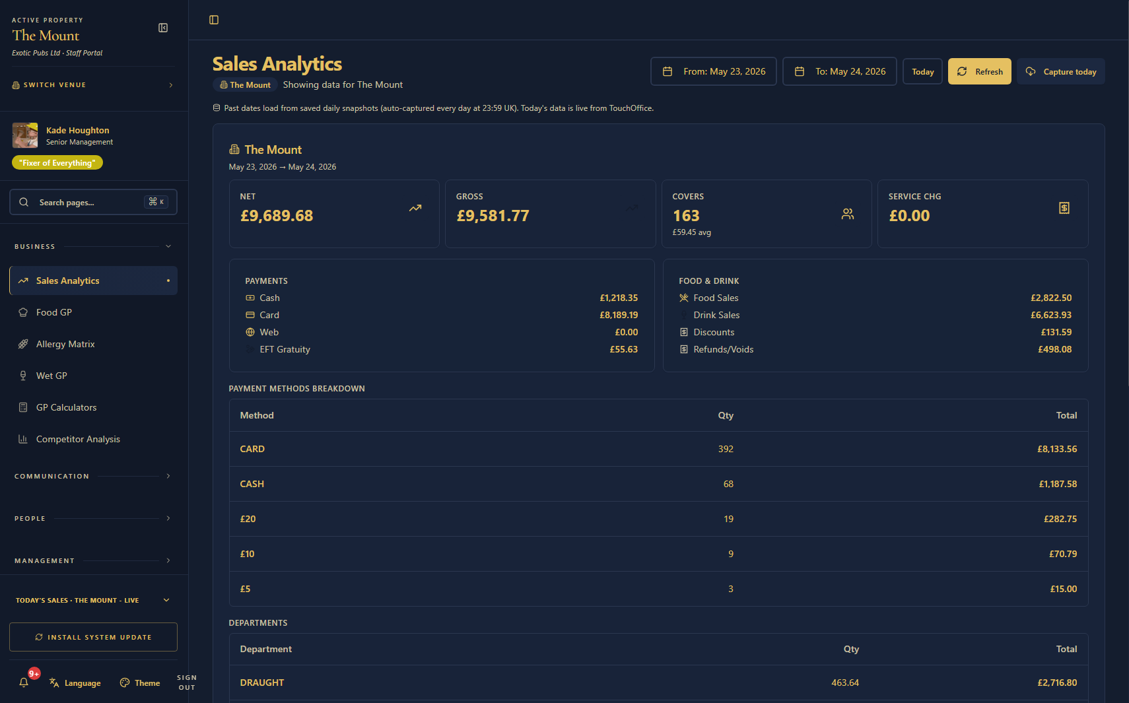Click the CARD quantity 392
1129x703 pixels.
[726, 449]
